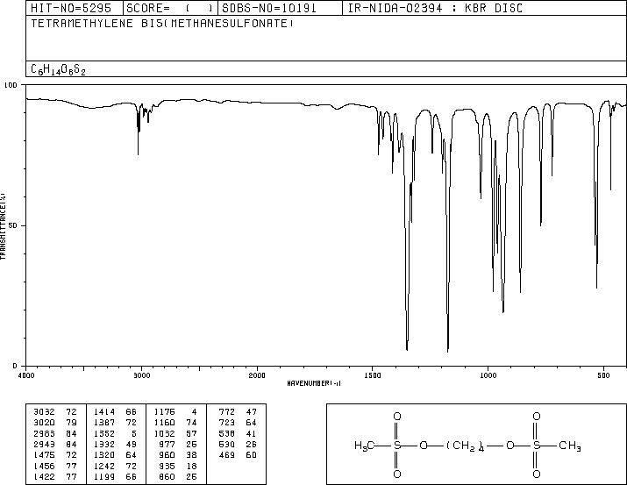Screen dimensions: 627x485
Task: Click the 4000 wavenumber axis label
Action: [26, 375]
